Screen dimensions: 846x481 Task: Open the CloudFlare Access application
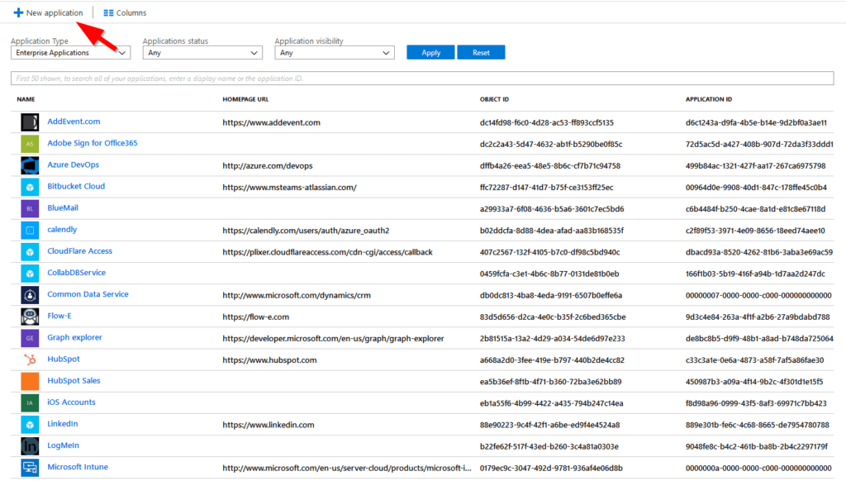click(x=80, y=251)
